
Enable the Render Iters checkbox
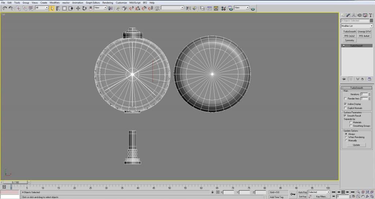[x=345, y=99]
